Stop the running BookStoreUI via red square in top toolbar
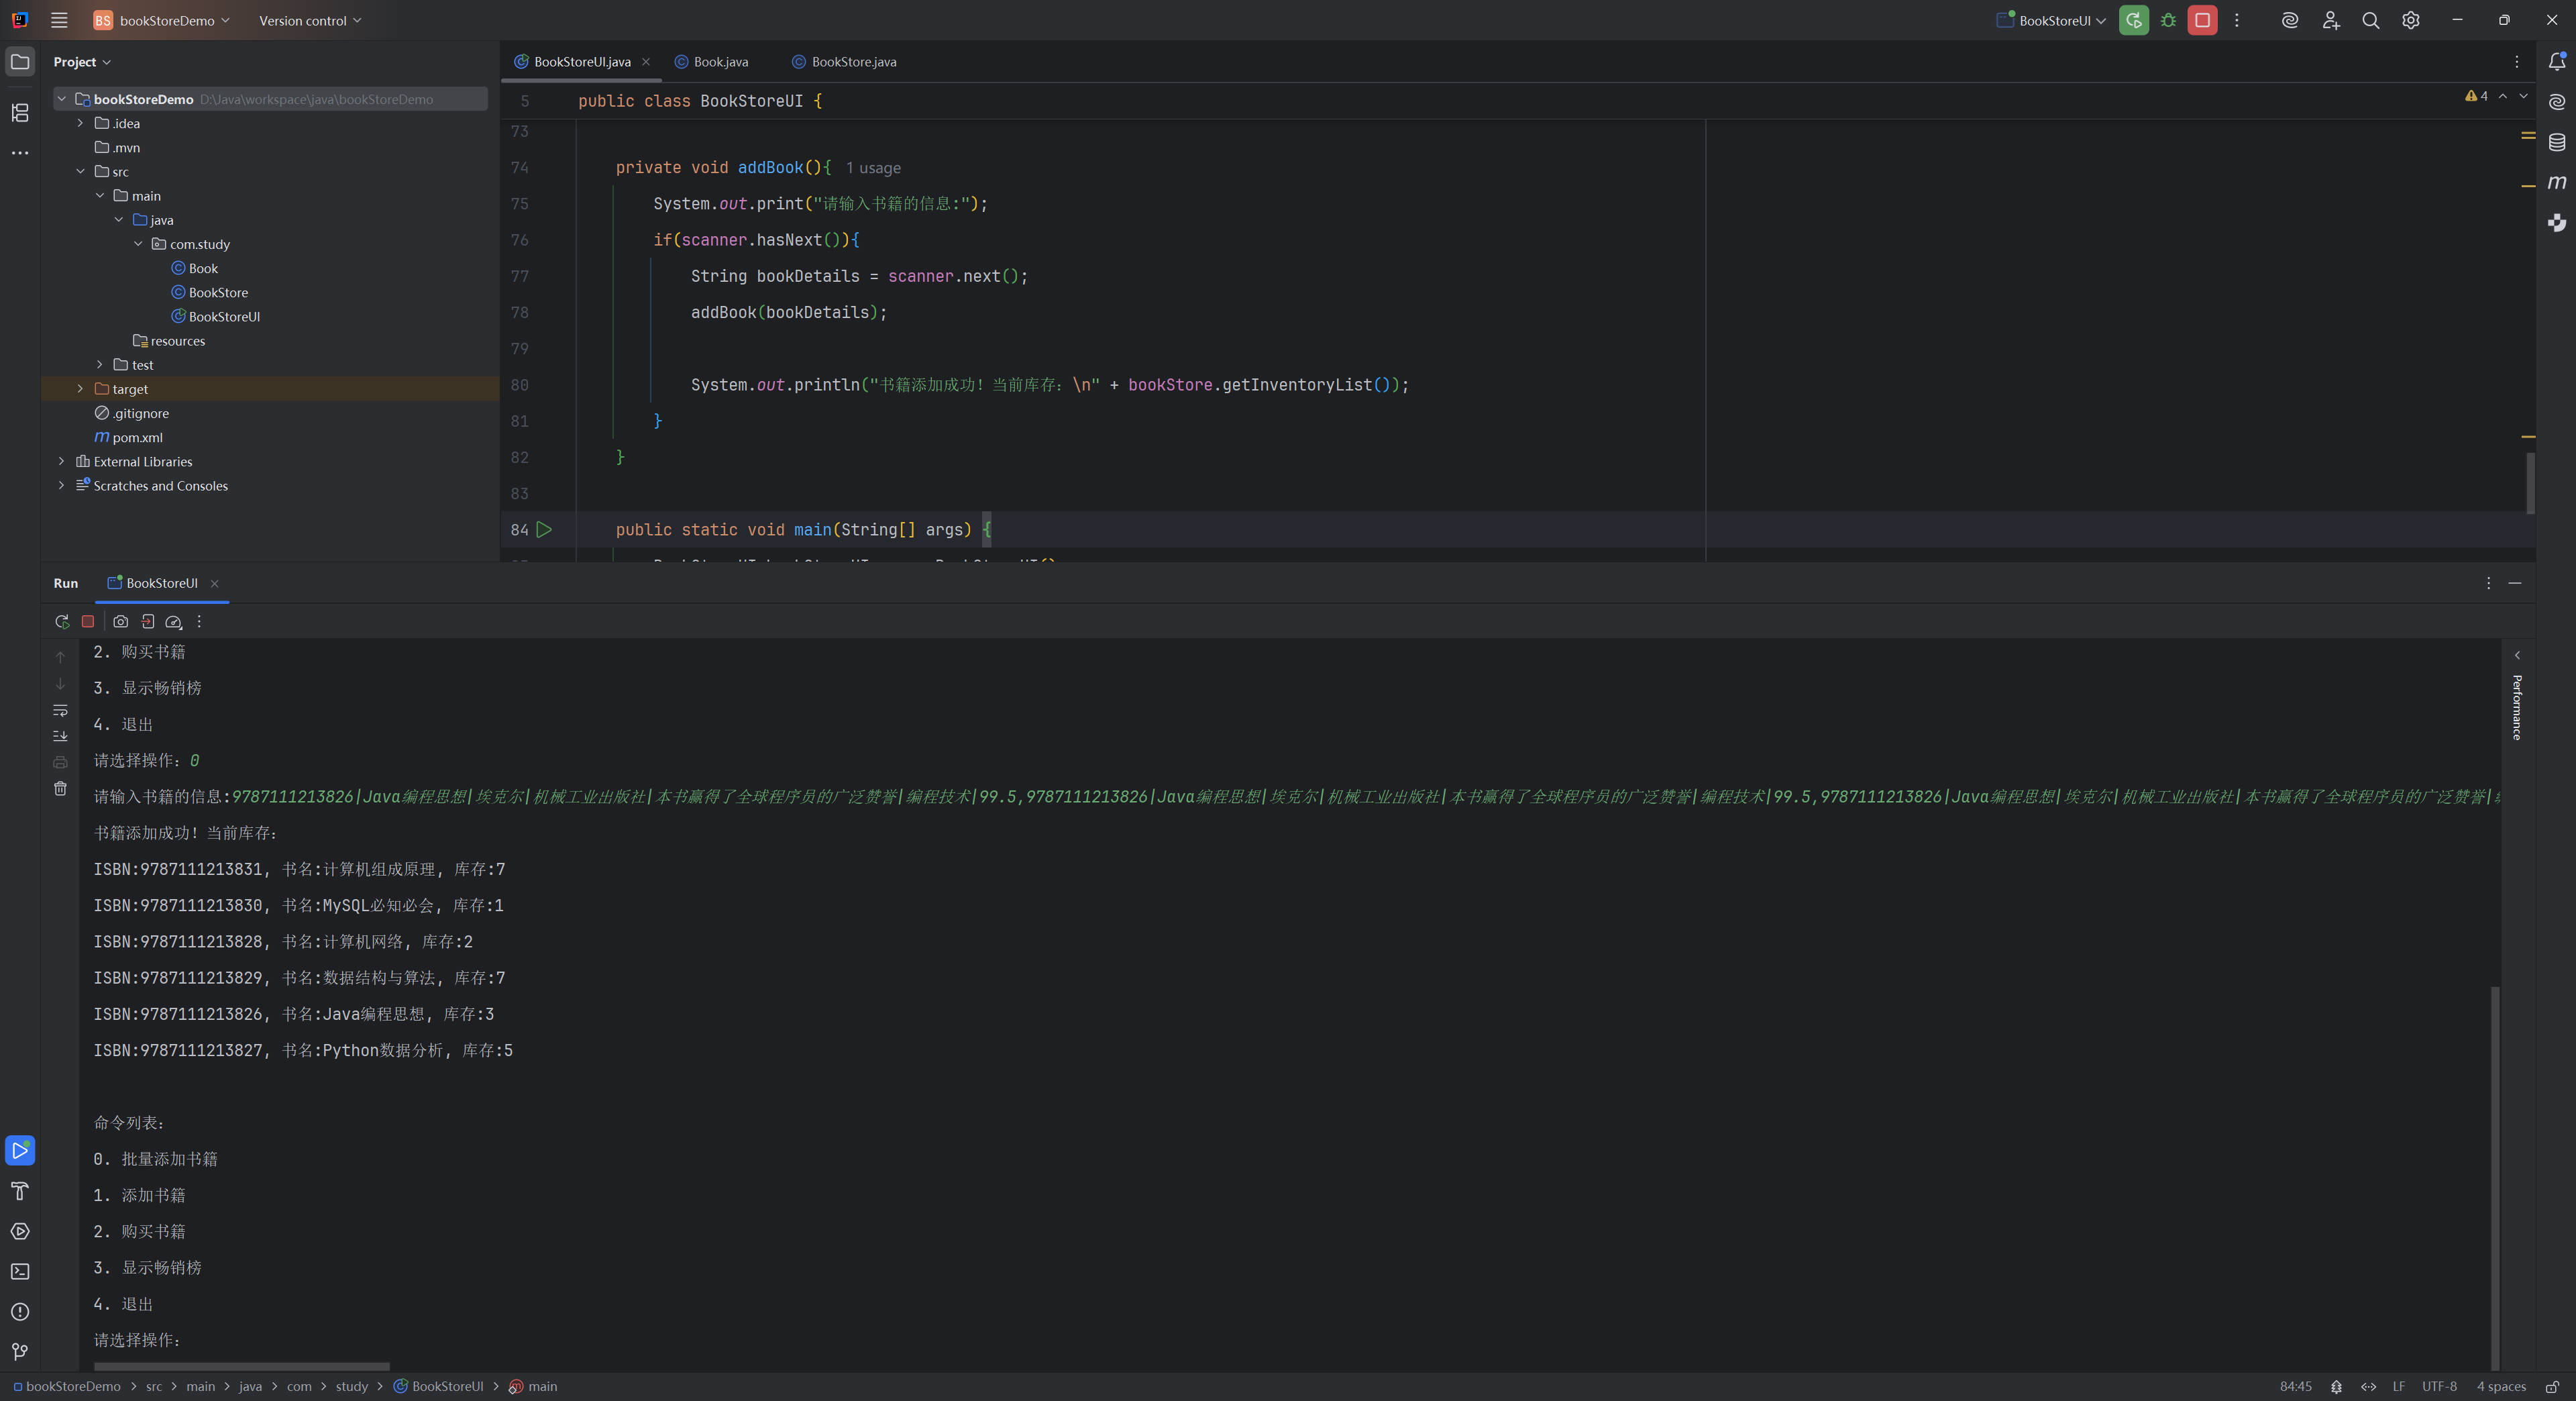Image resolution: width=2576 pixels, height=1401 pixels. pos(2202,20)
